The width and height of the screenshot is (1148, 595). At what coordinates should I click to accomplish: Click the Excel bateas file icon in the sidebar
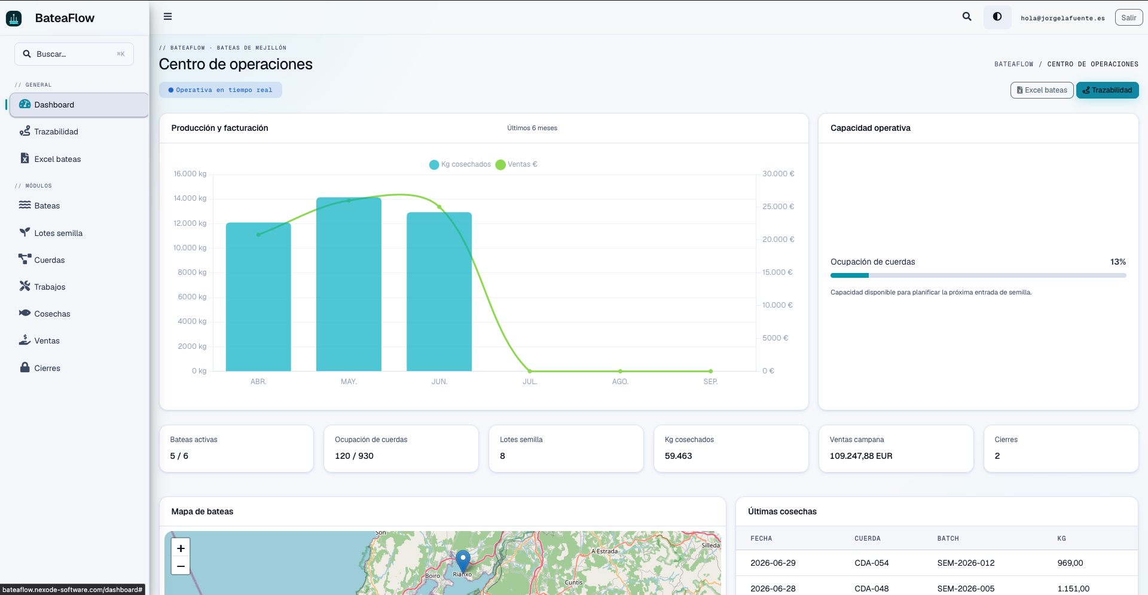pyautogui.click(x=25, y=158)
